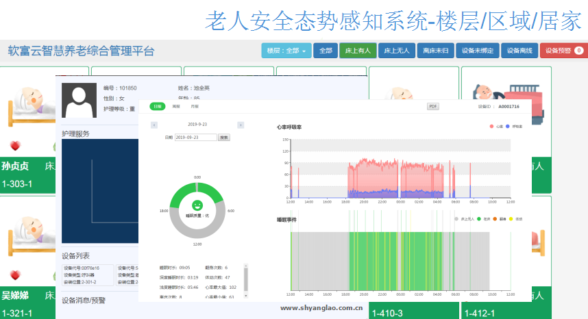
Task: Click the 池全英 profile avatar image
Action: click(79, 101)
